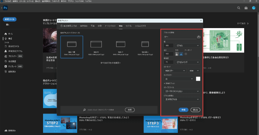
Task: Click the 閉じる button
Action: click(195, 110)
